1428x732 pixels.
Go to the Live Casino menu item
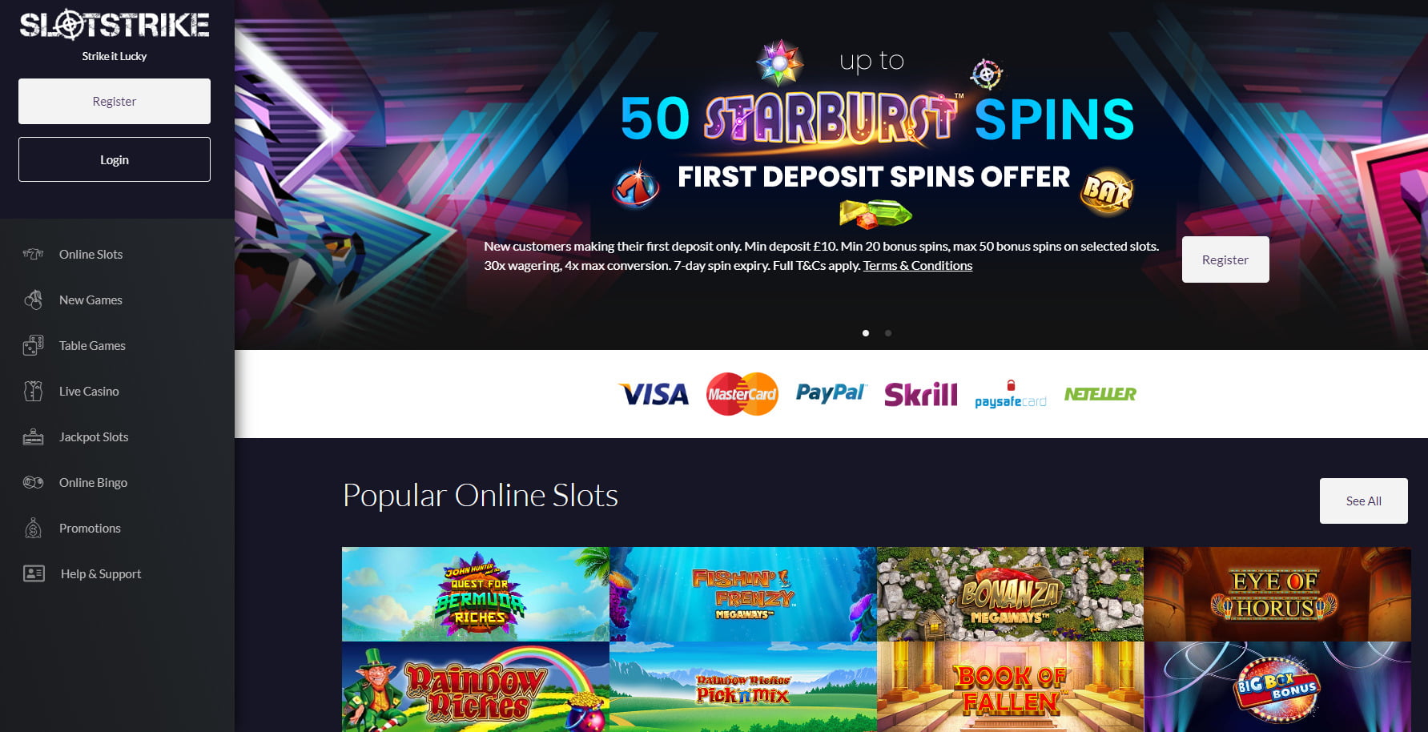pyautogui.click(x=89, y=392)
